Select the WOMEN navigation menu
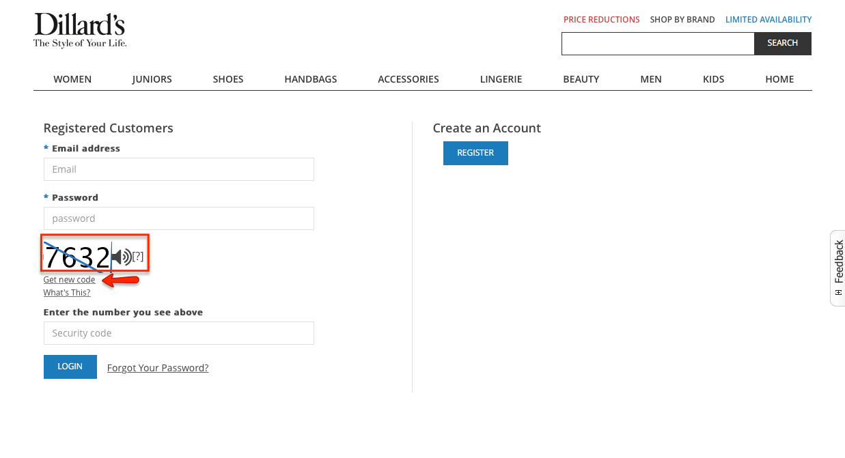845x458 pixels. pos(72,78)
